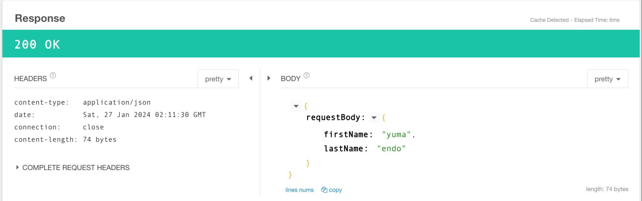Viewport: 642px width, 201px height.
Task: Click the firstName value "yuma"
Action: [396, 135]
